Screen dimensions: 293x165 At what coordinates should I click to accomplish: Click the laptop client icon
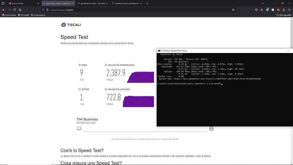[x=79, y=128]
